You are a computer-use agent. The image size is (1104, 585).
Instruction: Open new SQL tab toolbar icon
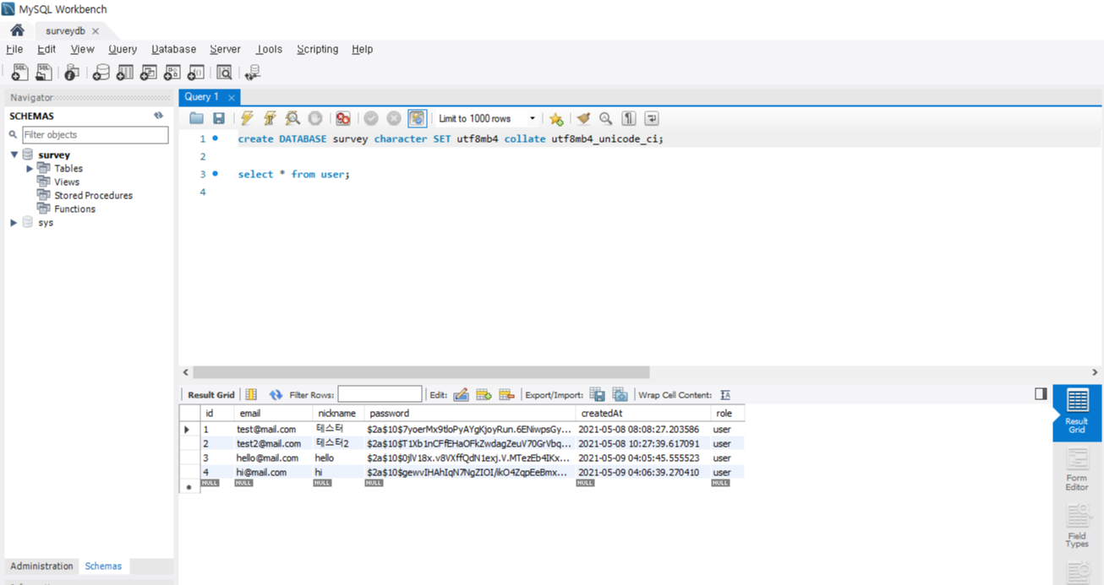tap(19, 73)
